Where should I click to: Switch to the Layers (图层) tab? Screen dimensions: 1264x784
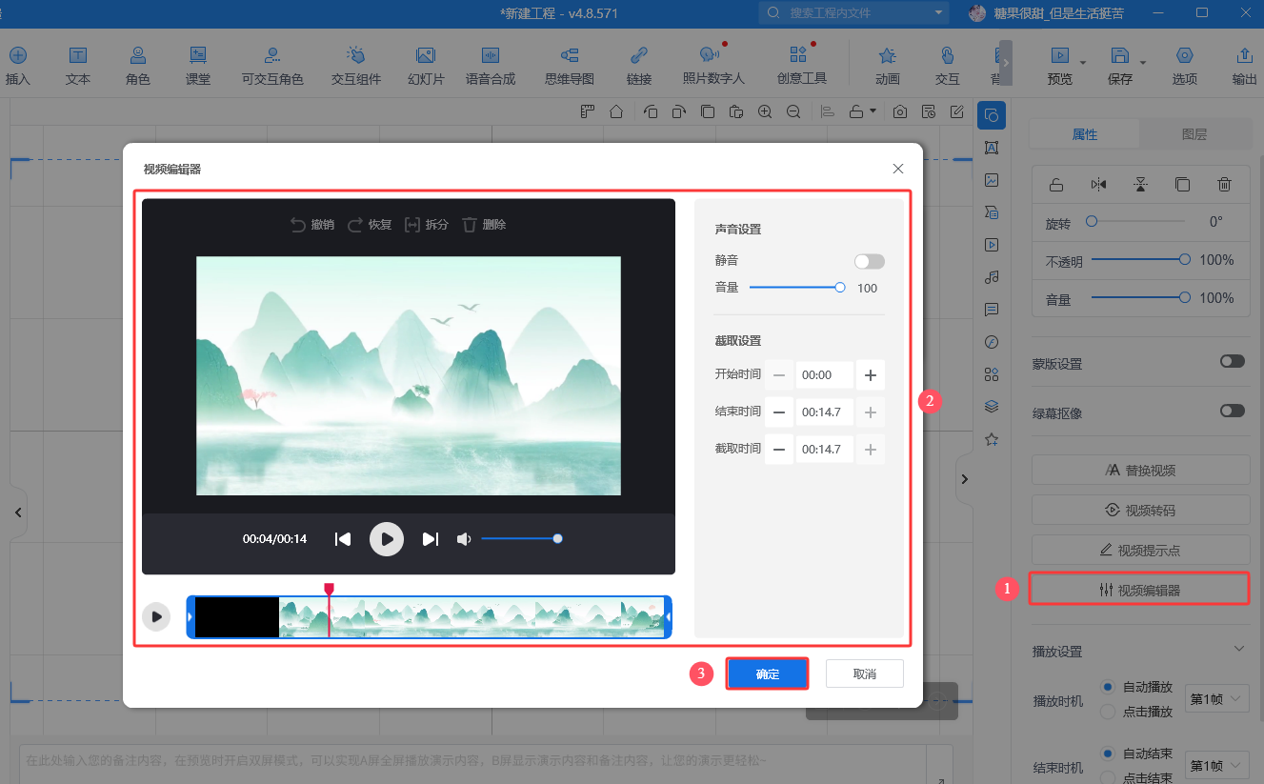pos(1194,134)
